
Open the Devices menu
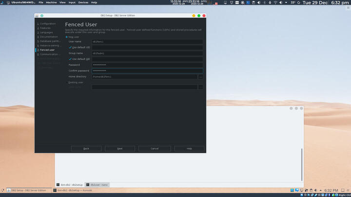pos(83,2)
